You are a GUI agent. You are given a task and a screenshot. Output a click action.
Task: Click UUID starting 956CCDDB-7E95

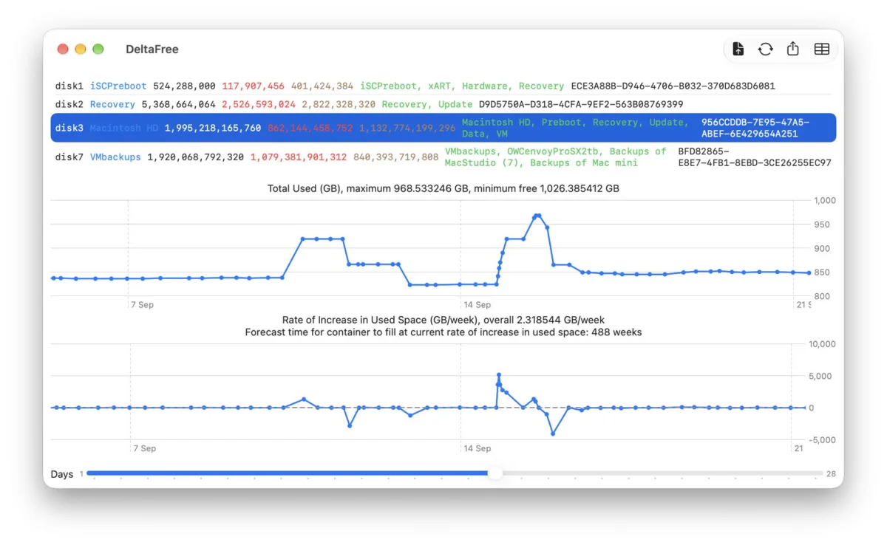[x=755, y=128]
